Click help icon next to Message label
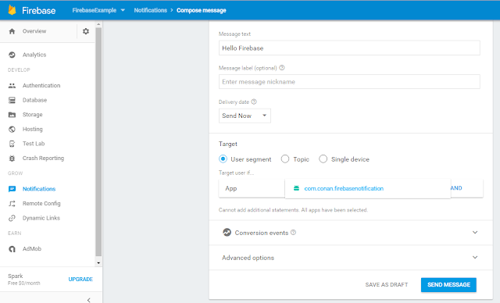This screenshot has height=303, width=500. pyautogui.click(x=282, y=67)
